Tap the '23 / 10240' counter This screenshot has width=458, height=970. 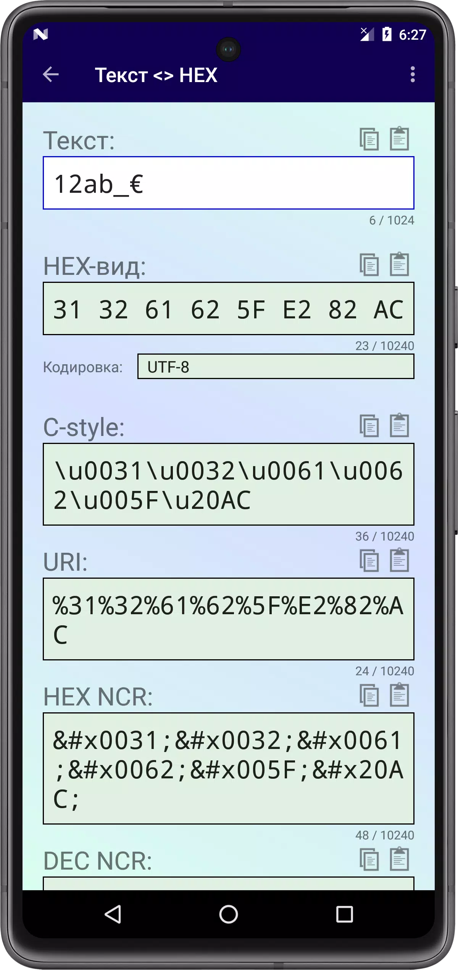click(385, 346)
